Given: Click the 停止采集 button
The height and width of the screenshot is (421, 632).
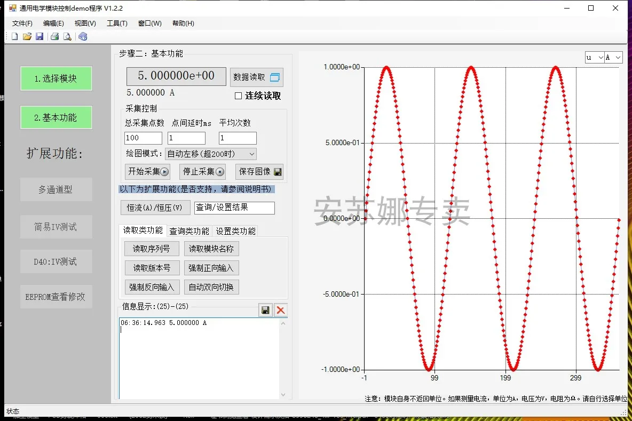Looking at the screenshot, I should tap(203, 172).
